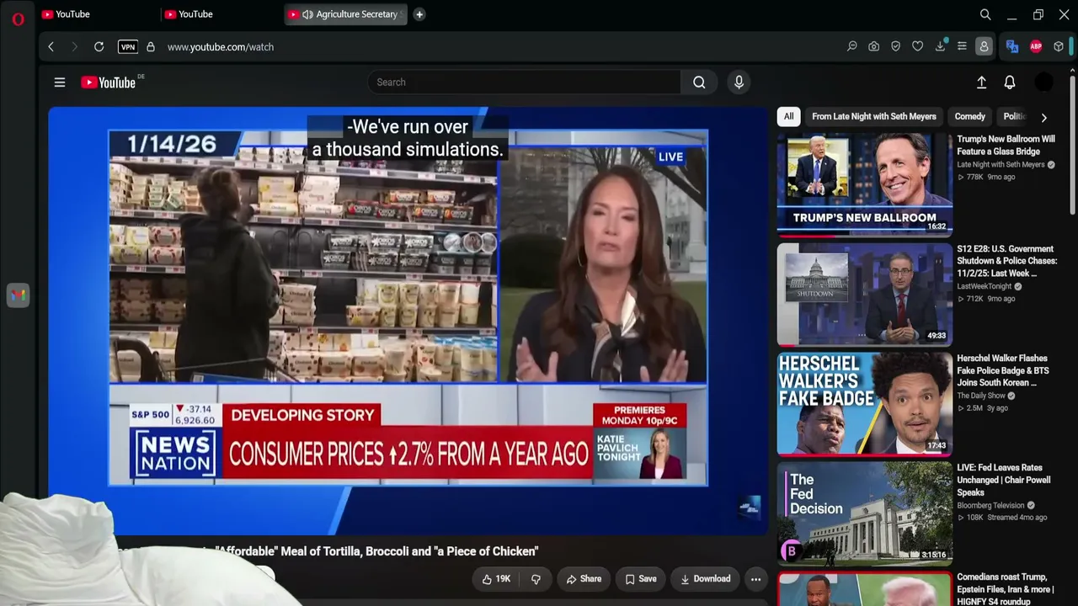Open the Opera main menu

(x=18, y=19)
